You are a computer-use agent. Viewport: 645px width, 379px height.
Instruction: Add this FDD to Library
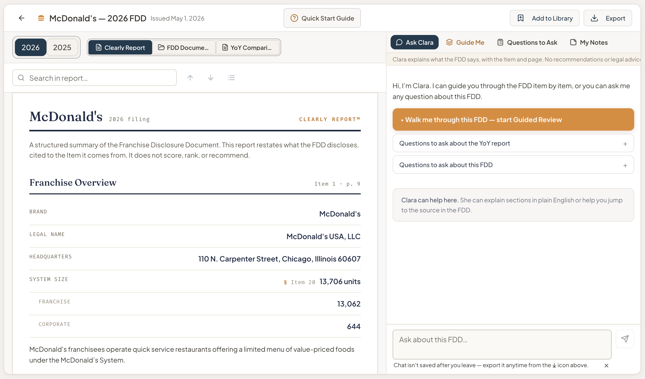[545, 18]
